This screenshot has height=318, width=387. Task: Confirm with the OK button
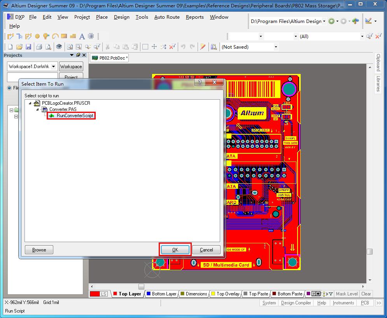click(175, 250)
